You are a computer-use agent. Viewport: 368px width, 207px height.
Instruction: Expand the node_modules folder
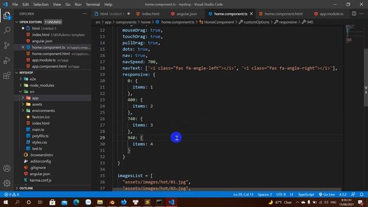click(21, 85)
